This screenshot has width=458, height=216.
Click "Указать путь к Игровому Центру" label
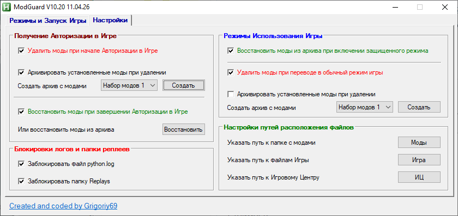pos(273,177)
